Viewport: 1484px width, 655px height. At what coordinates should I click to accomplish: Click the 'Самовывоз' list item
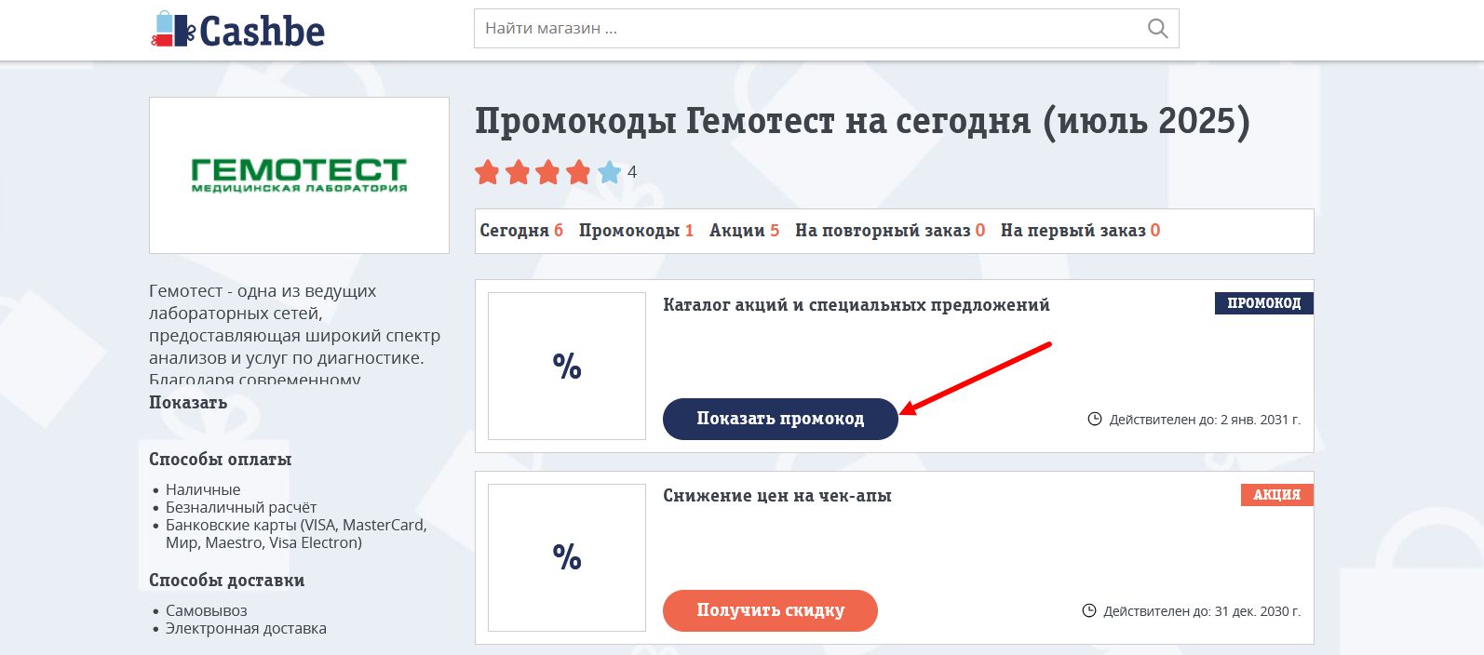[x=207, y=610]
